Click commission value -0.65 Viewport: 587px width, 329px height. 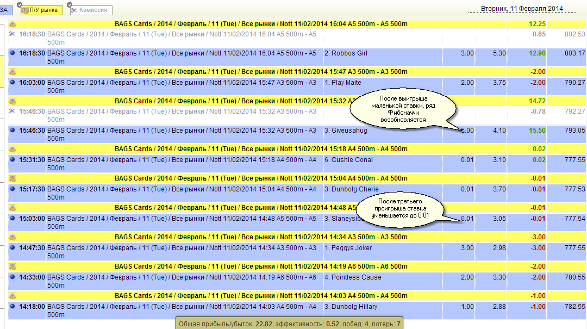(x=538, y=34)
